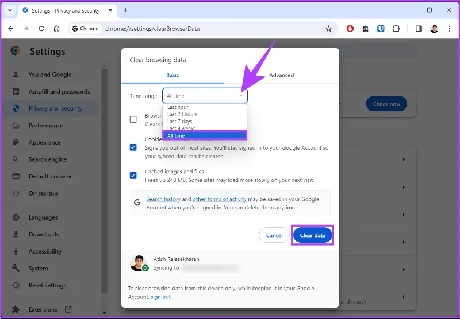Open Reset settings section
Viewport: 460px width, 319px height.
click(x=47, y=285)
